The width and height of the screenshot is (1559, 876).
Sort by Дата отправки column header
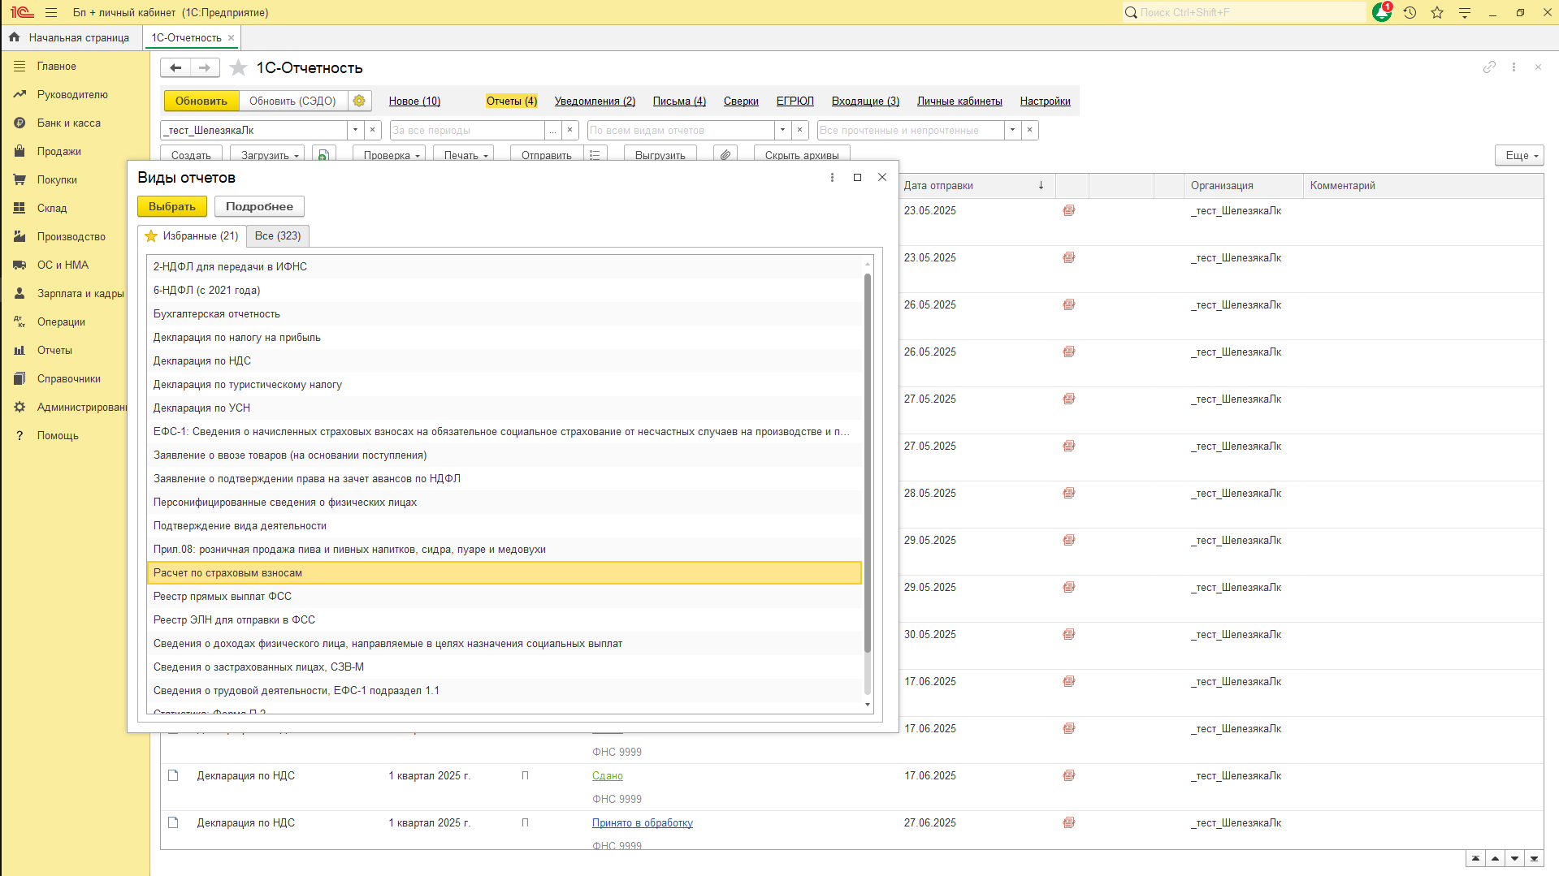coord(976,185)
